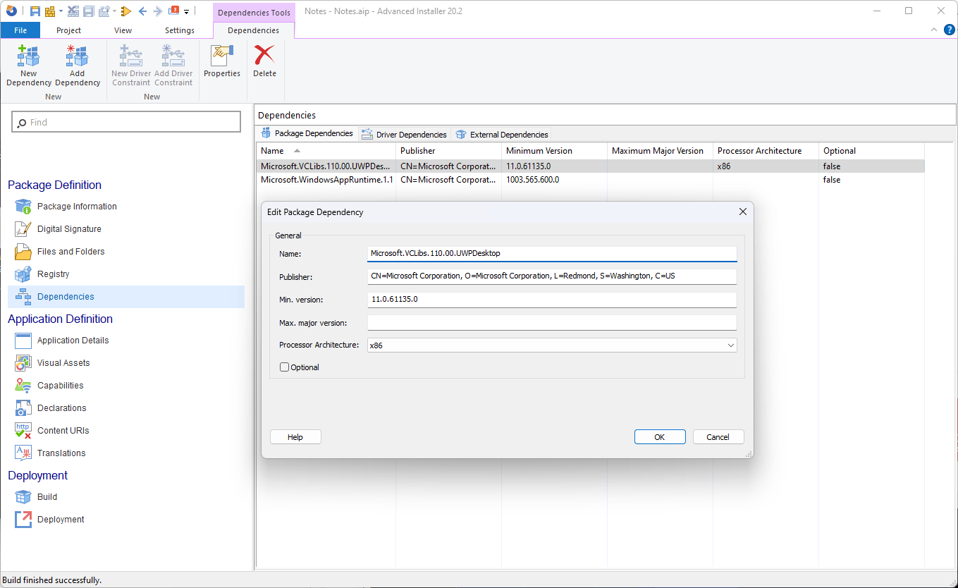The image size is (958, 588).
Task: Select the Microsoft.VCLibs.110.00.UWPDes... row
Action: pyautogui.click(x=591, y=166)
